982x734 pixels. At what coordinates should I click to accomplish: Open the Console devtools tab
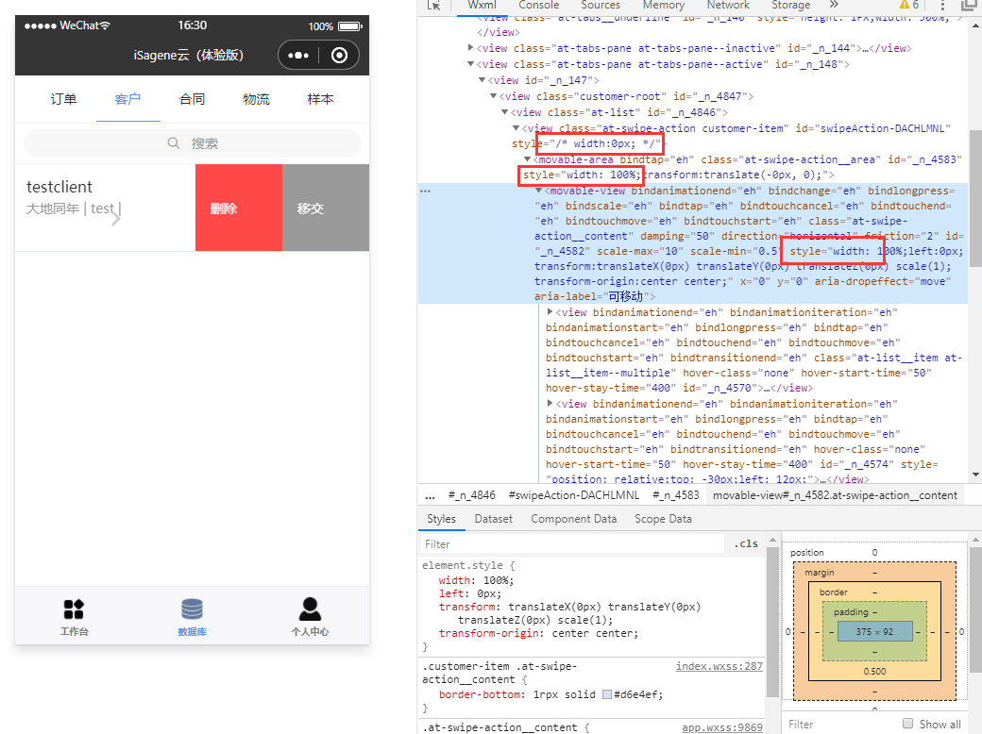pyautogui.click(x=538, y=5)
